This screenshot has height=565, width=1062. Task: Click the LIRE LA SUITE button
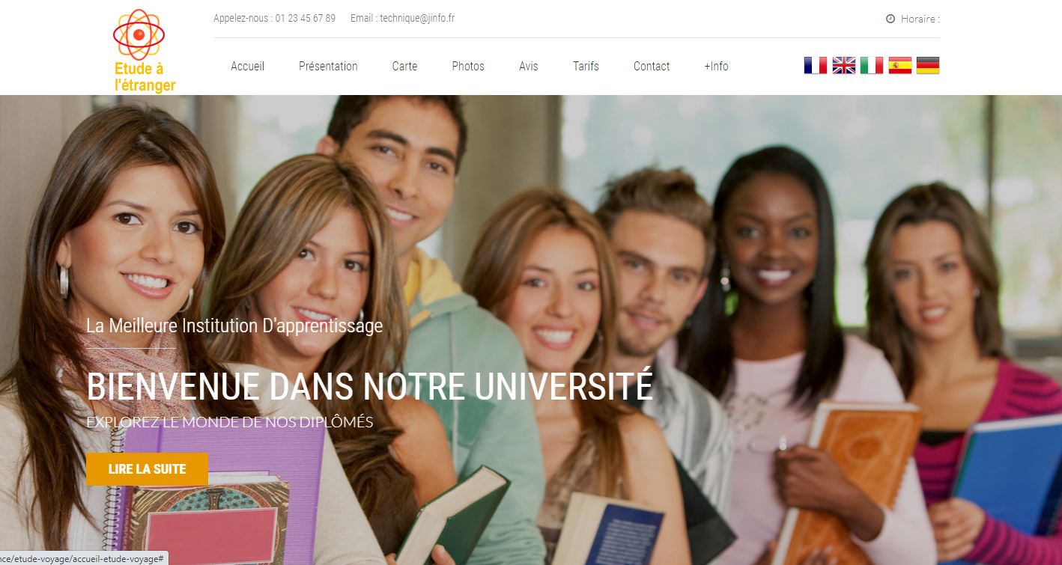[147, 469]
